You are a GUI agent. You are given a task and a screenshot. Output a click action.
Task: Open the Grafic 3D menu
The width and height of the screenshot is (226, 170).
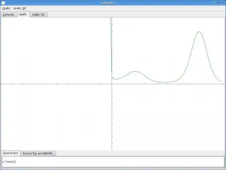(x=20, y=8)
